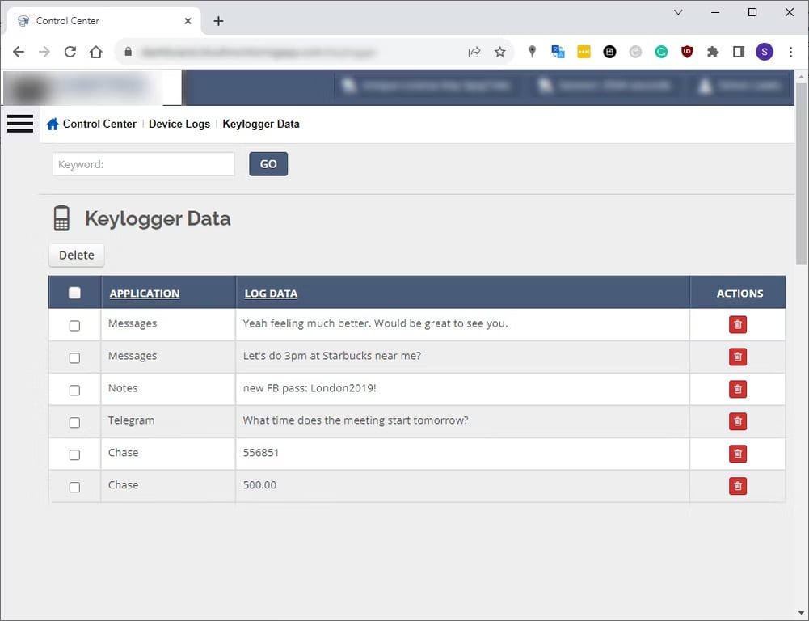809x621 pixels.
Task: Open the tab search dropdown chevron
Action: [x=678, y=12]
